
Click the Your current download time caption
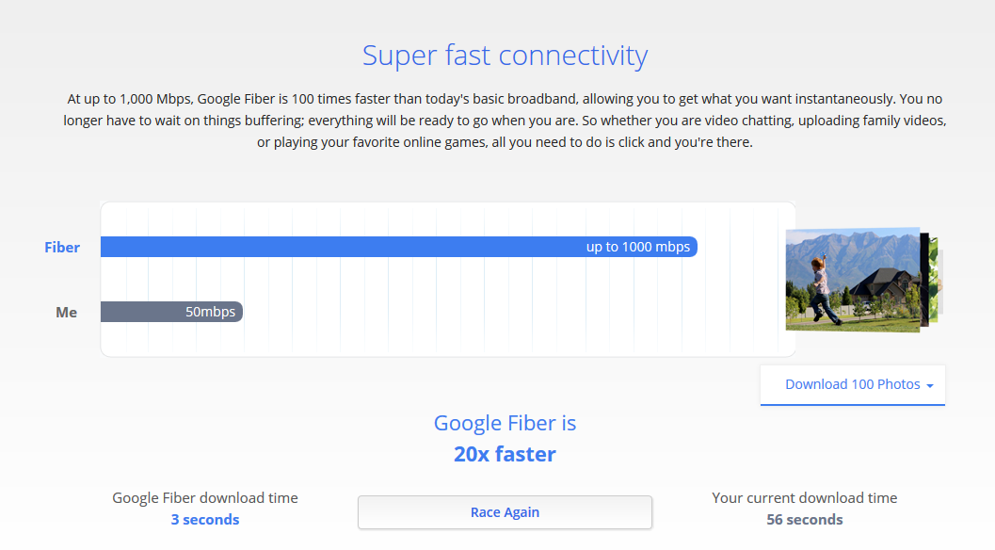[805, 498]
